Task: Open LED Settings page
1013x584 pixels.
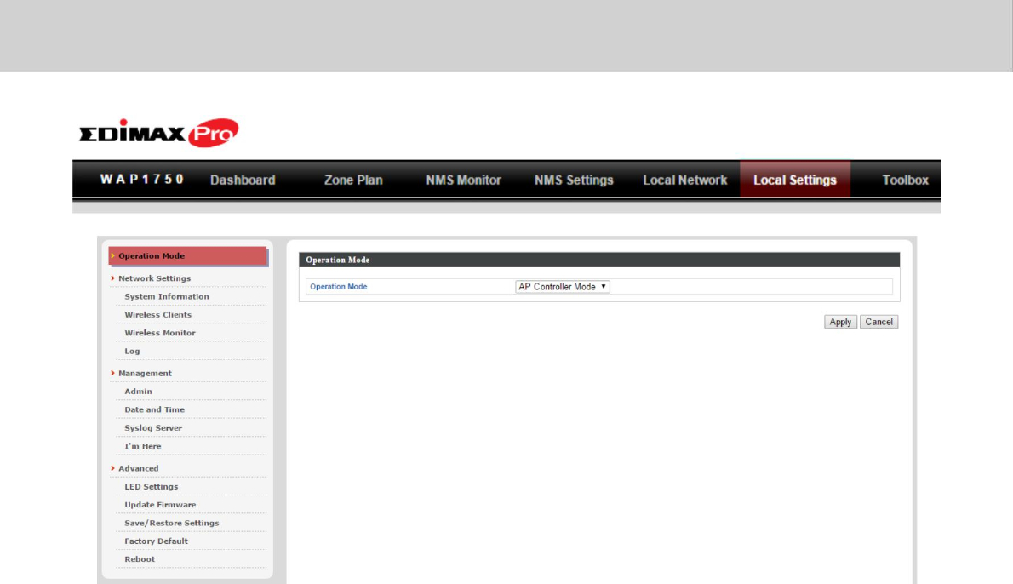Action: pyautogui.click(x=152, y=486)
